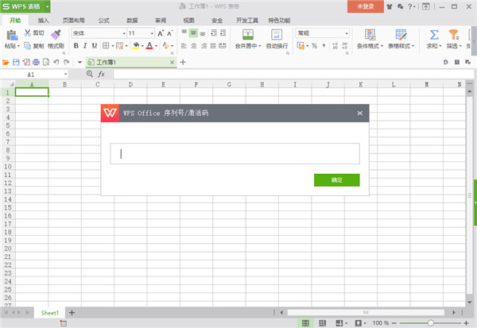The image size is (477, 328).
Task: Decrease font size with small A
Action: pos(170,33)
